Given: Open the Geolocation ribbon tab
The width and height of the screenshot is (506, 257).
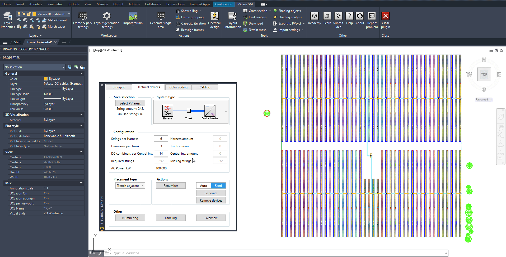Looking at the screenshot, I should pos(224,4).
